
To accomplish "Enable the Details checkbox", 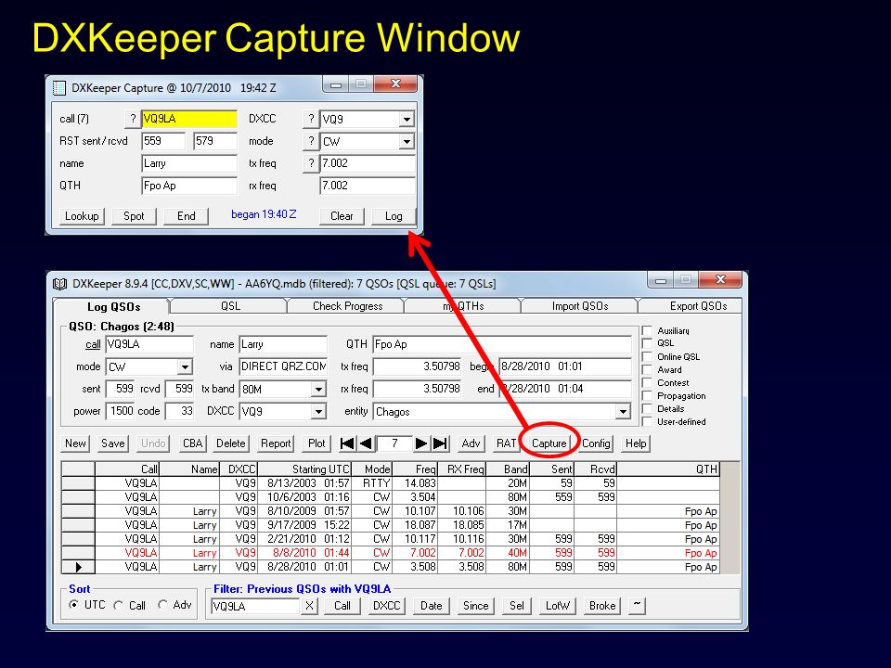I will 647,409.
